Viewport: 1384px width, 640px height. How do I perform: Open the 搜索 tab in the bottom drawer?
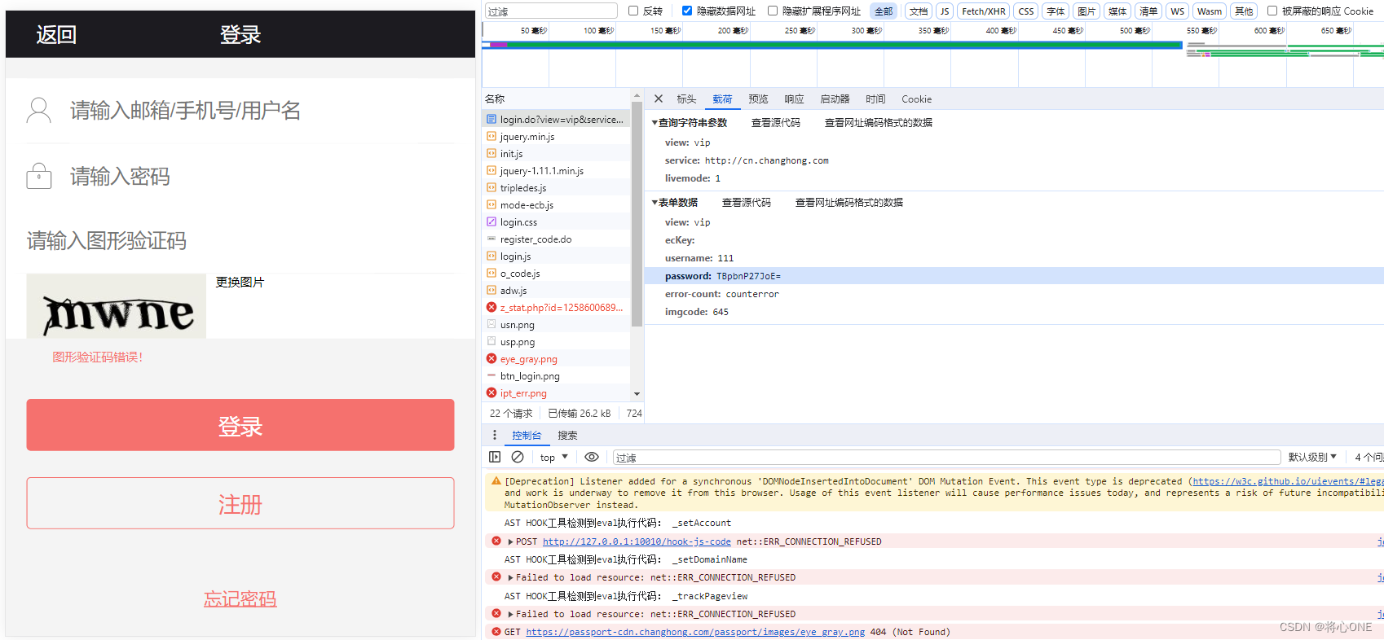pos(567,436)
